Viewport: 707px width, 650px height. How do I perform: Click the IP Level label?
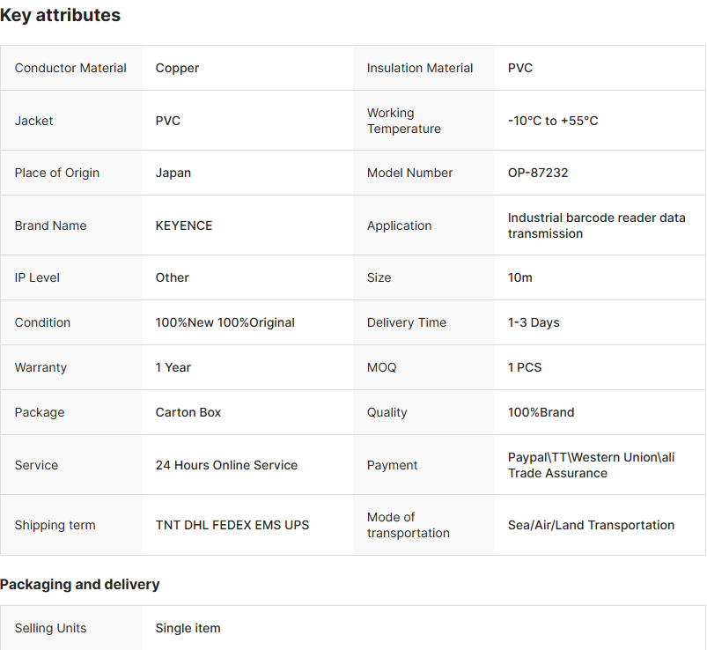pos(37,277)
